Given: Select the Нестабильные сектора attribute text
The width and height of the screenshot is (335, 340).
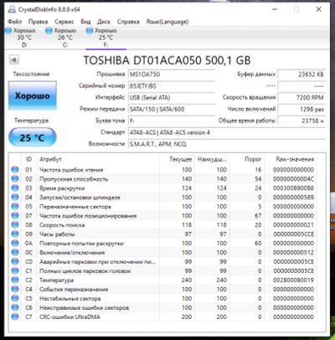Looking at the screenshot, I should [x=70, y=299].
